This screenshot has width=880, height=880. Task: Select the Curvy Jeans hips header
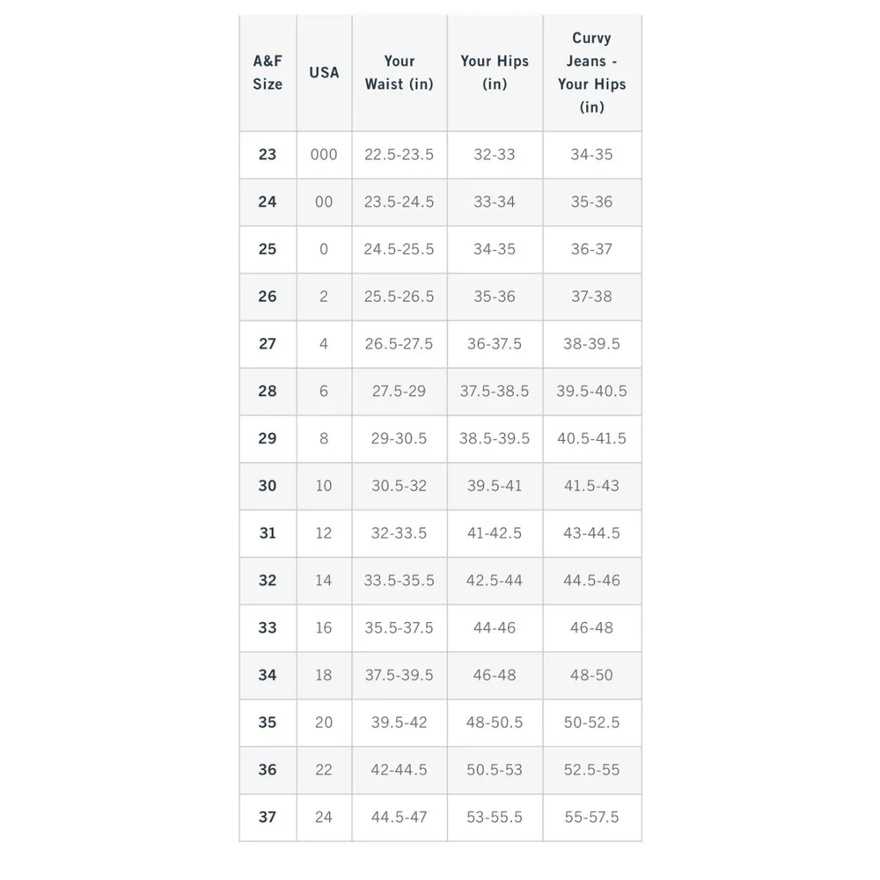[591, 73]
